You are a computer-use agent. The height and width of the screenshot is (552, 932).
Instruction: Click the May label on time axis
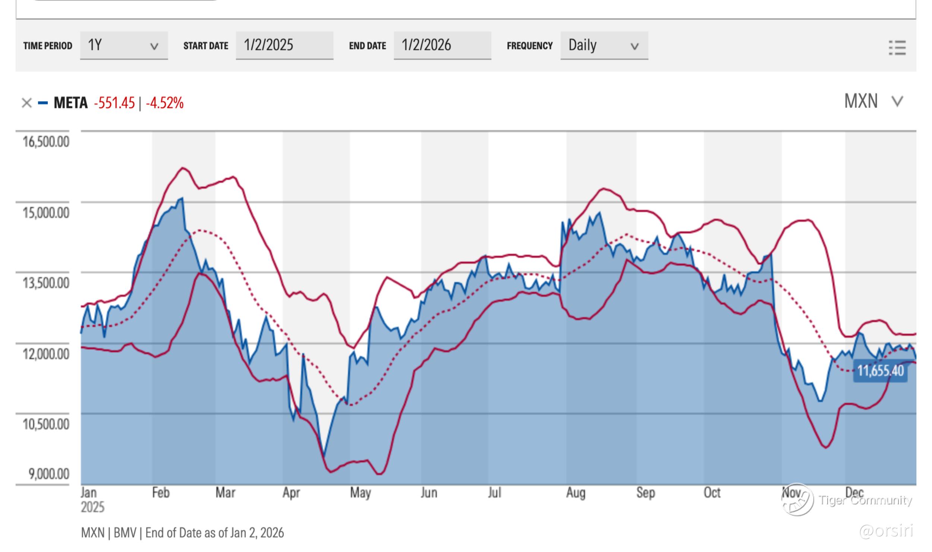click(x=360, y=493)
